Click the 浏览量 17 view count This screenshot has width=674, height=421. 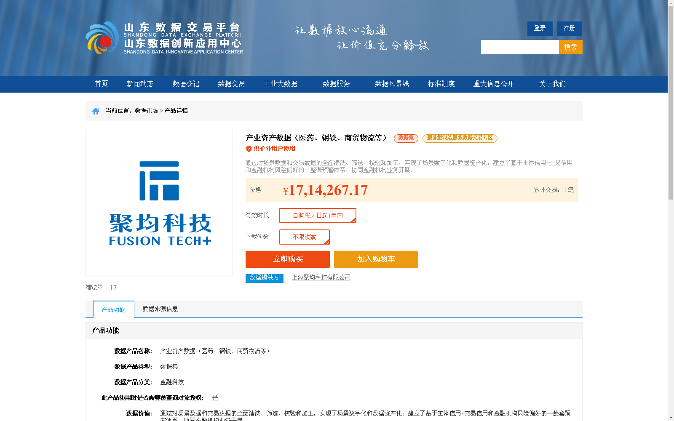click(101, 288)
